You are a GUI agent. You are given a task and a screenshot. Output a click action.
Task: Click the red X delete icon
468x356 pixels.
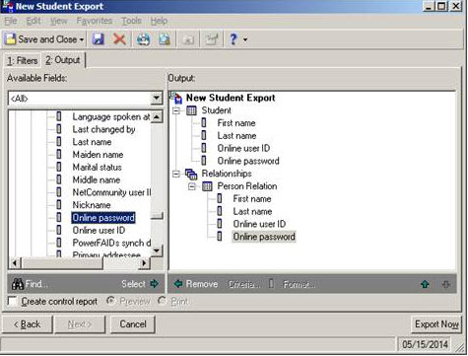pos(119,39)
